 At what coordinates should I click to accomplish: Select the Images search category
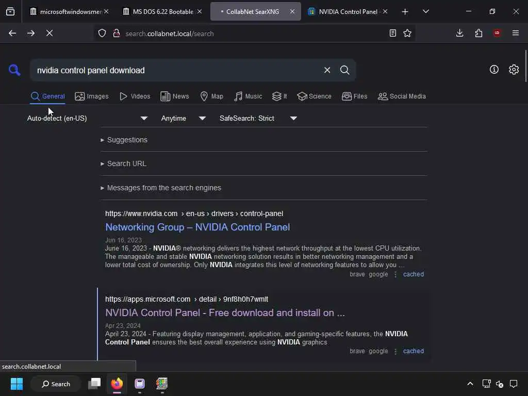92,96
